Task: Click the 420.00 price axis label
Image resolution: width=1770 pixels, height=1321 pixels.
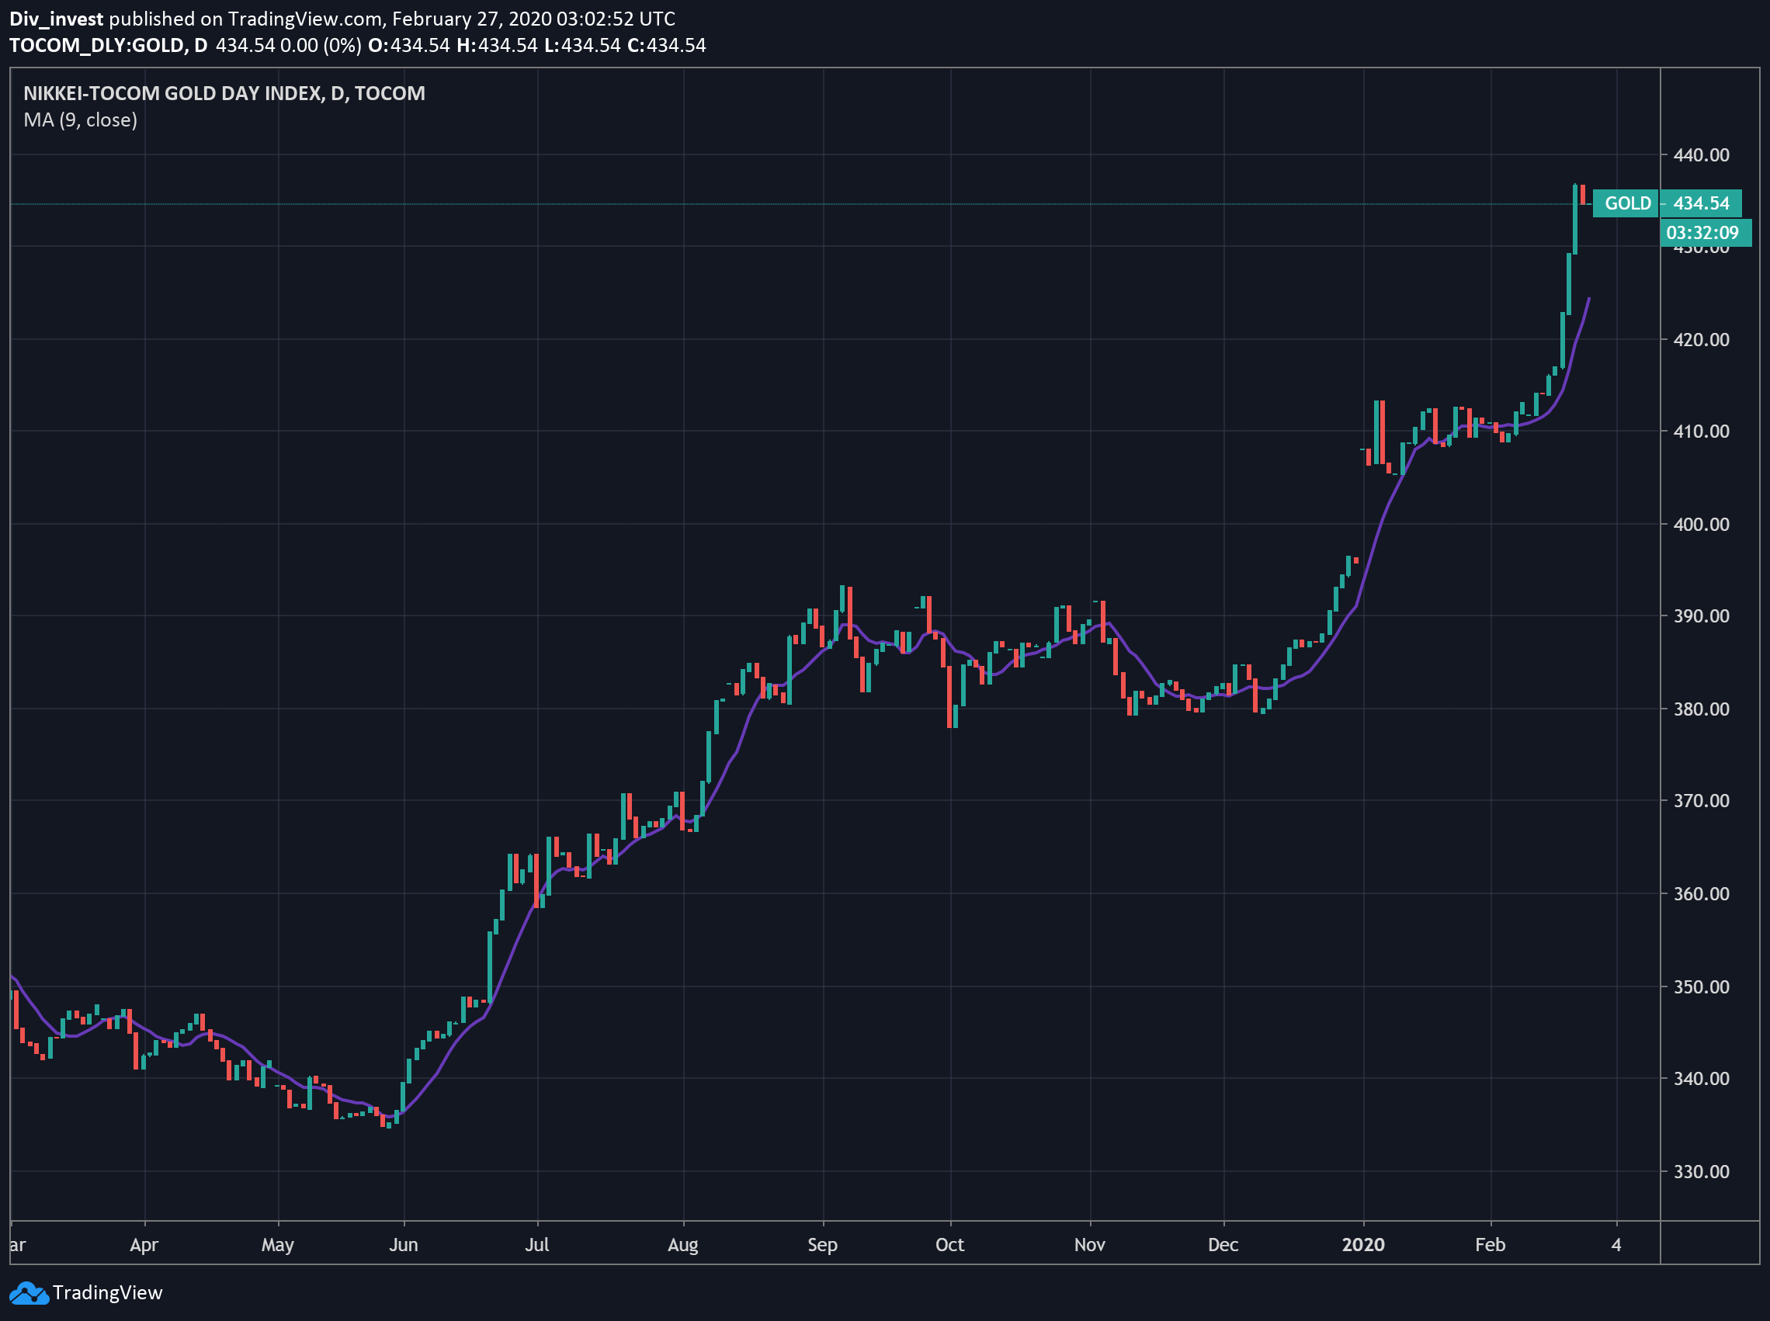Action: (1701, 339)
